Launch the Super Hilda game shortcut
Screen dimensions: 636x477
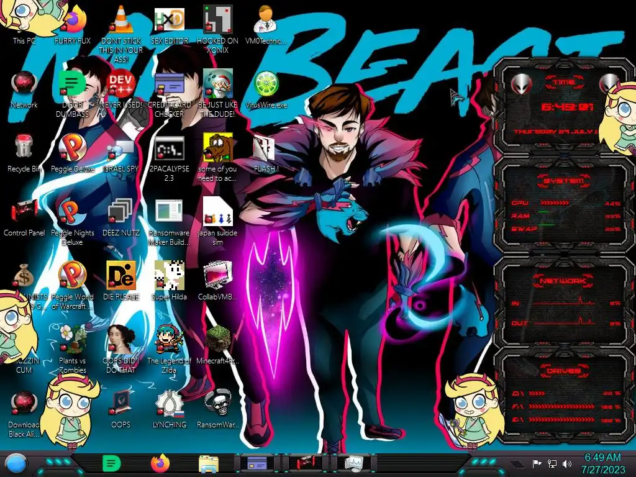point(169,276)
